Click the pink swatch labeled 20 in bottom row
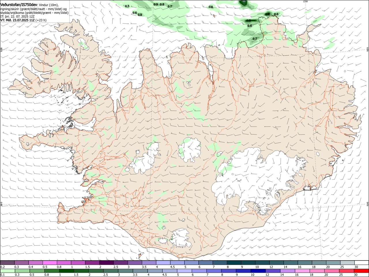The image size is (369, 277). [x=332, y=271]
